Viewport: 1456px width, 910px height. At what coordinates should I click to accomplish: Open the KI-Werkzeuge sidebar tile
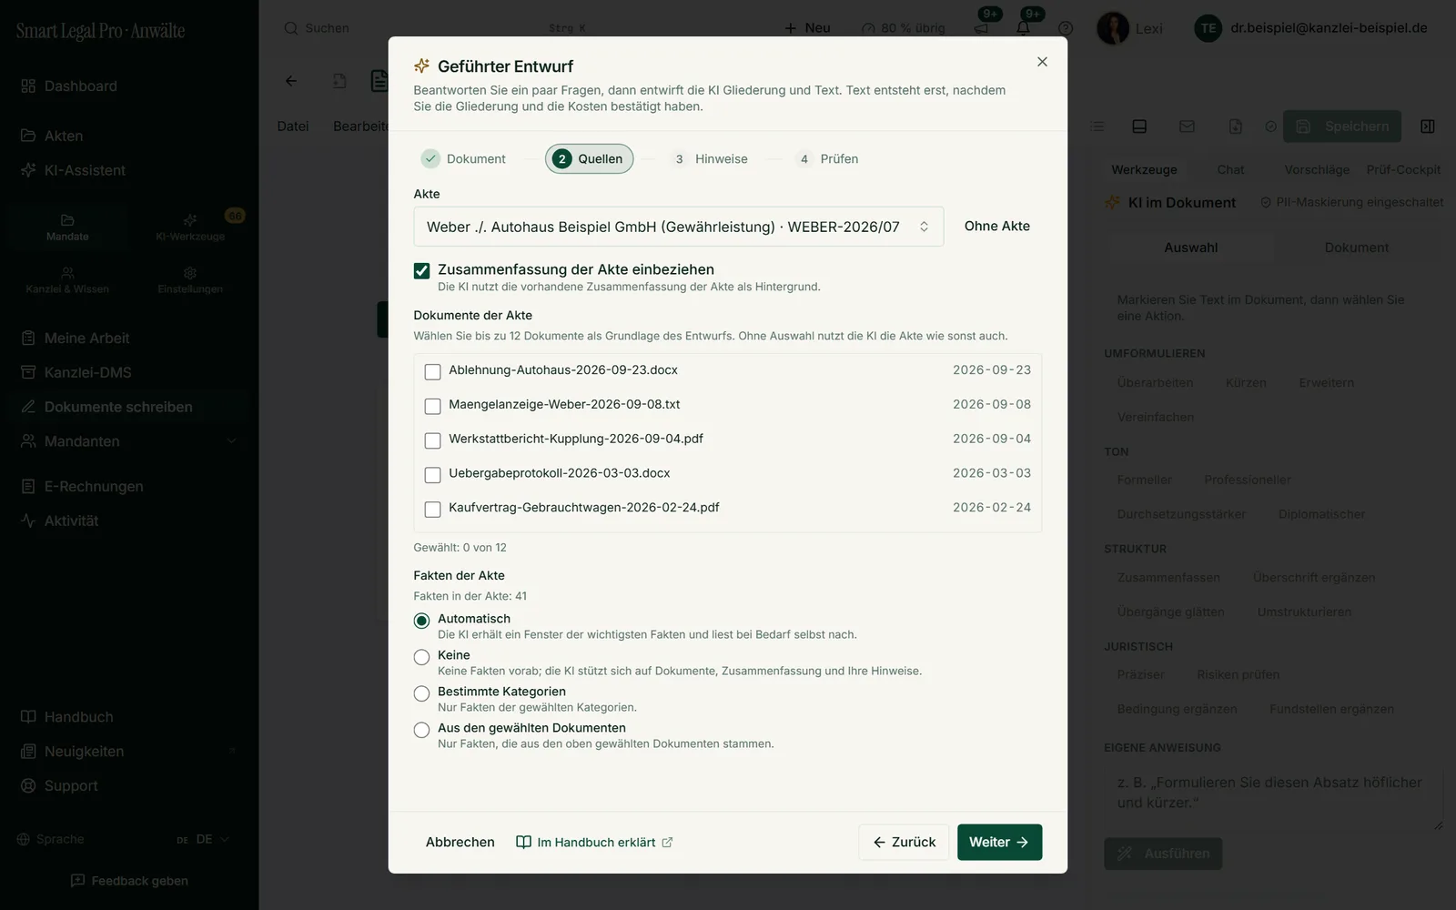(x=190, y=227)
